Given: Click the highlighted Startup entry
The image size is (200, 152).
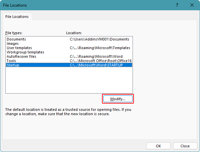Looking at the screenshot, I should point(13,65).
